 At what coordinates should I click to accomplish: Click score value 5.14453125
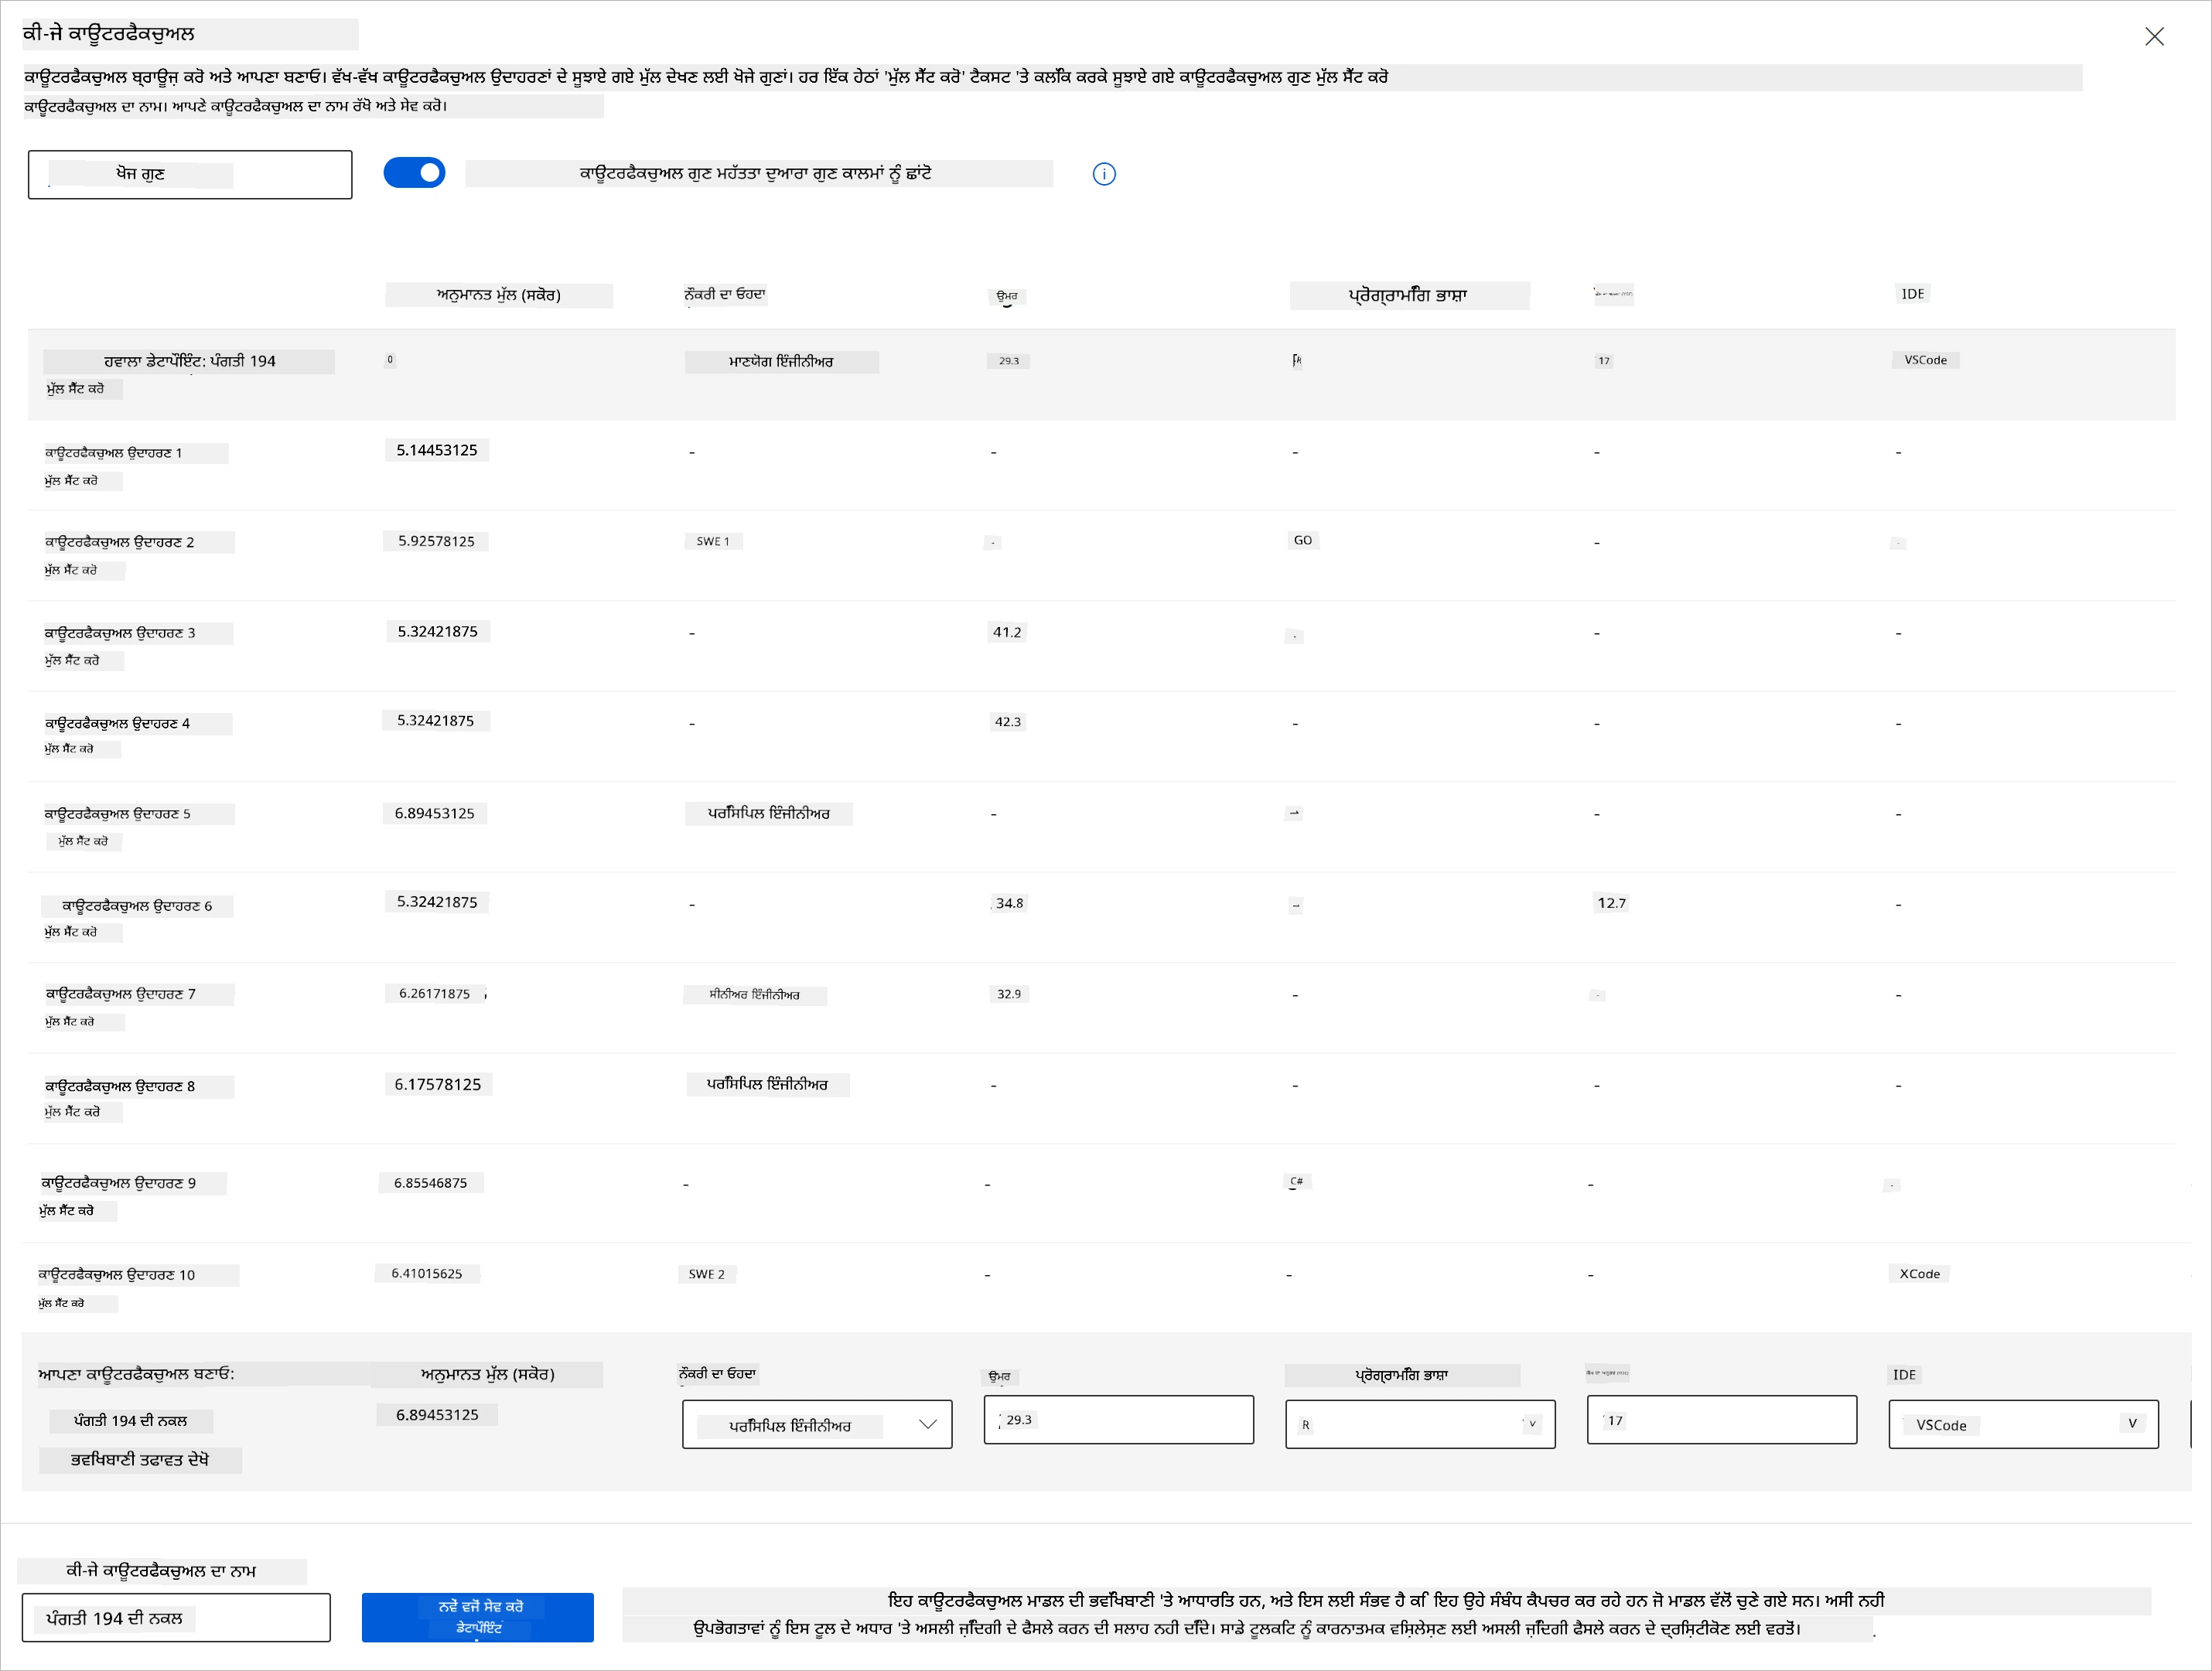pos(437,450)
